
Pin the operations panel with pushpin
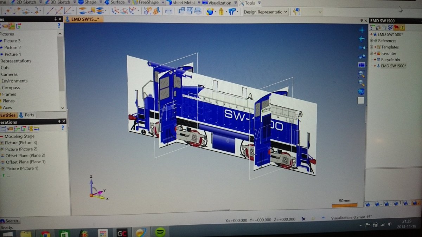point(59,121)
